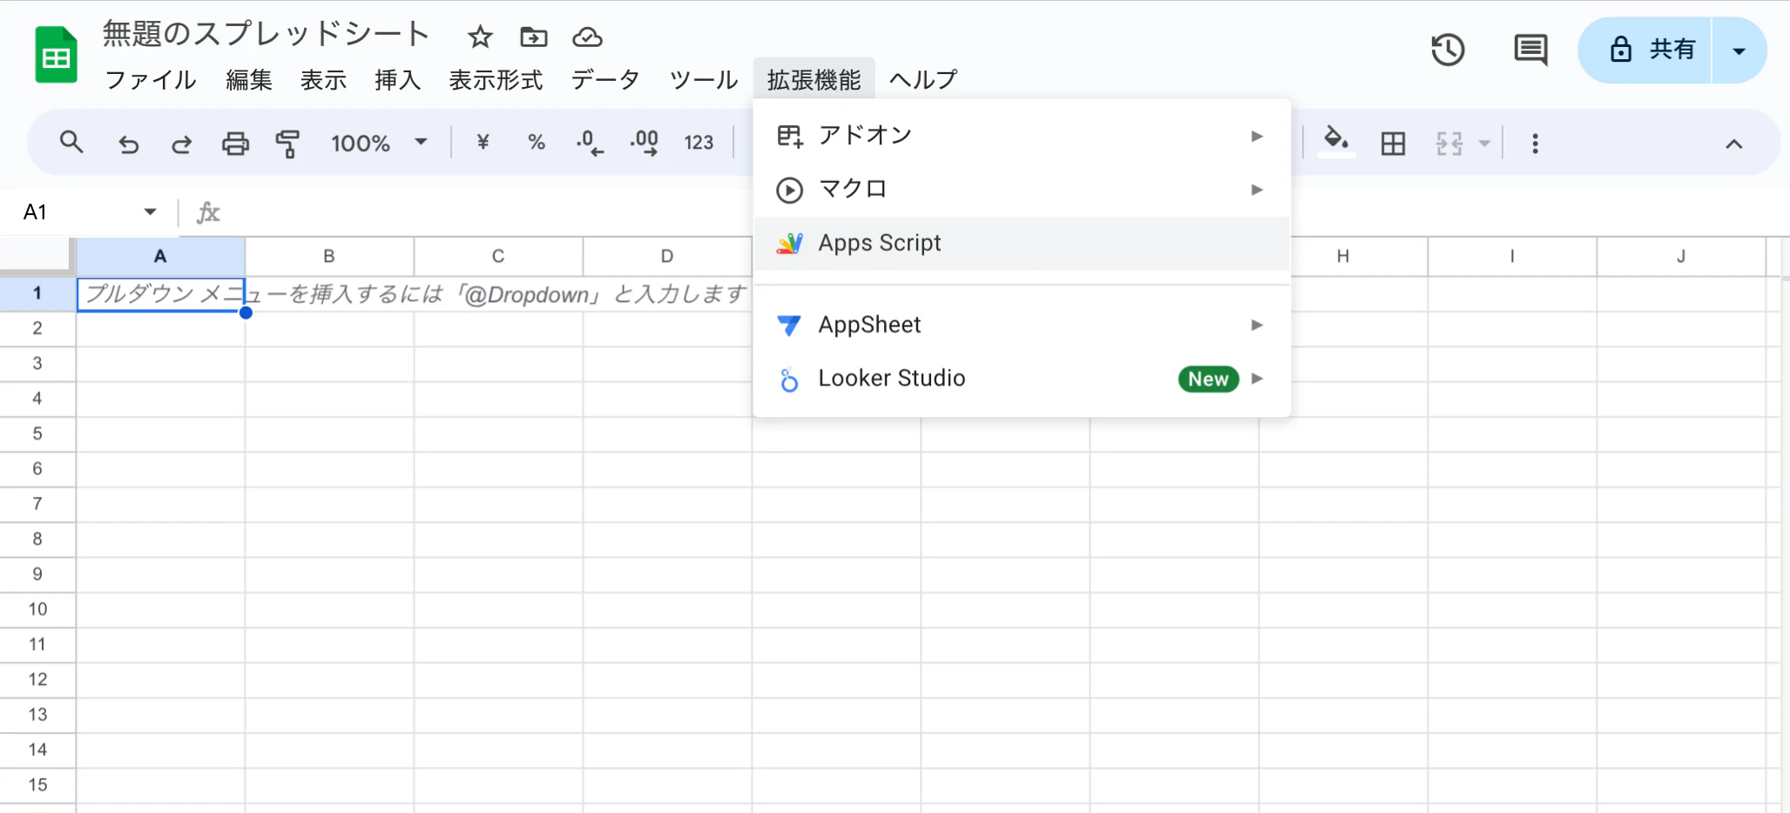Open the 123 number format menu
This screenshot has width=1790, height=813.
[x=699, y=143]
